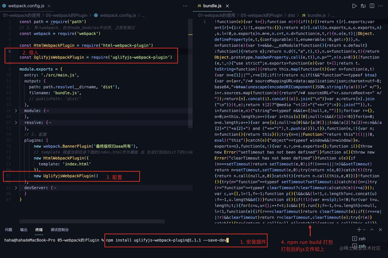Click the text module.exports on line 9
This screenshot has height=258, width=388.
pos(36,69)
